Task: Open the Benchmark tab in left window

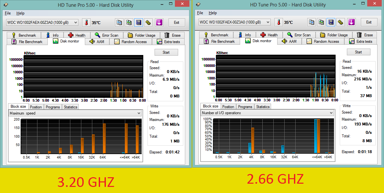Action: [24, 35]
